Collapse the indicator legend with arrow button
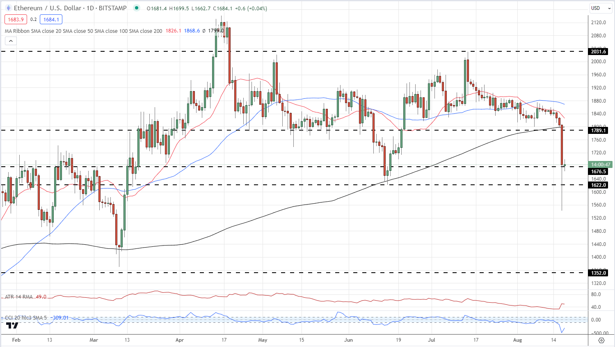Image resolution: width=615 pixels, height=347 pixels. 11,41
